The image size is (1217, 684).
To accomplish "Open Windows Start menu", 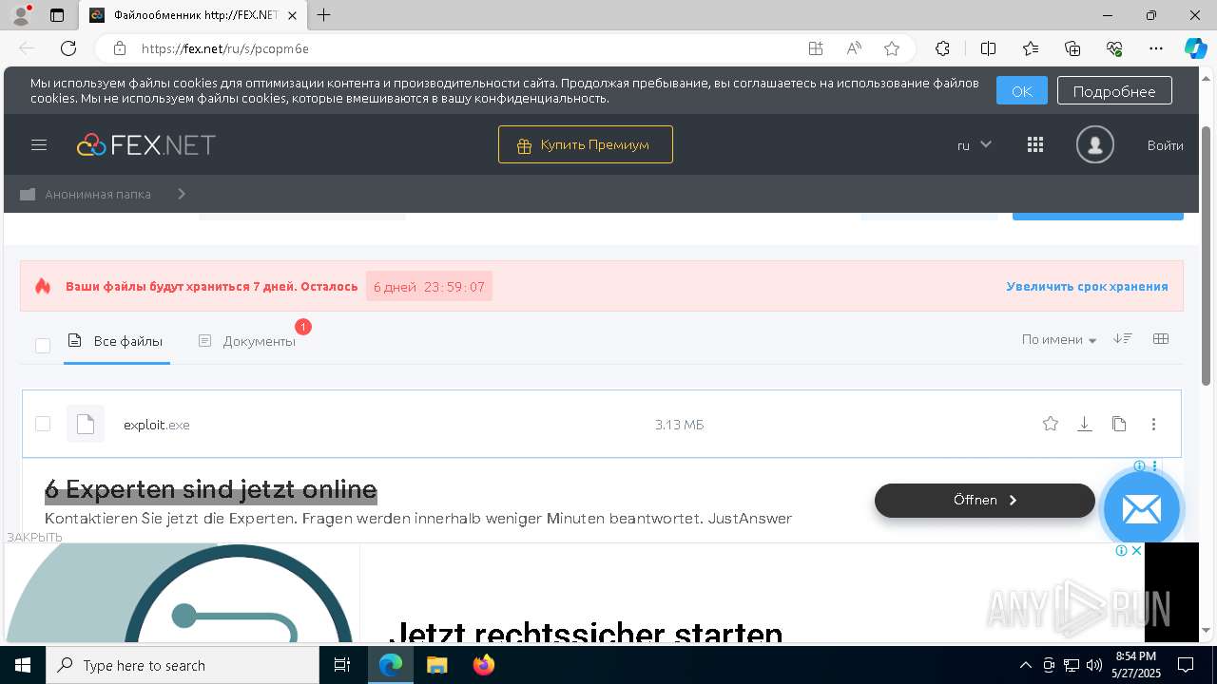I will click(x=23, y=665).
